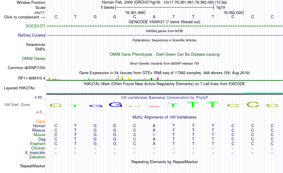The image size is (283, 173).
Task: Open the Layered H3K27Ac track label
Action: click(x=19, y=88)
